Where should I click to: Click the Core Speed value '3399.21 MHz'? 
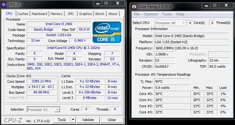(x=41, y=81)
